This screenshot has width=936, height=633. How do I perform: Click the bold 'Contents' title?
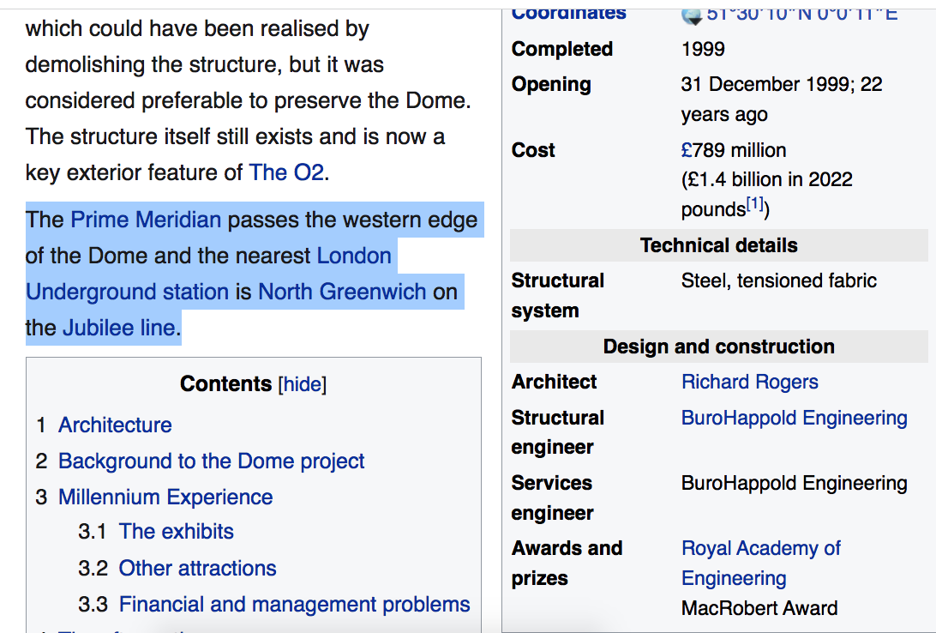click(225, 383)
